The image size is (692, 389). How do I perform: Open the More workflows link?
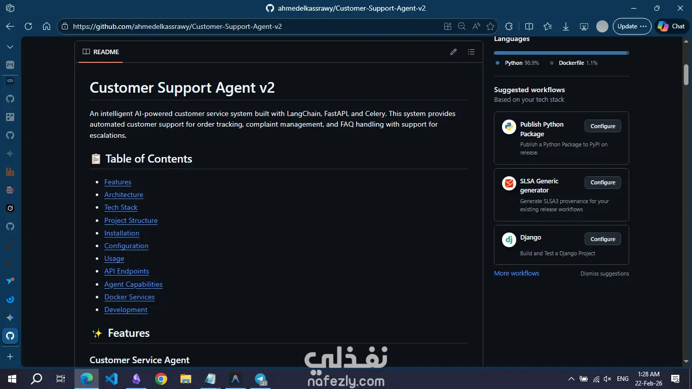pyautogui.click(x=516, y=273)
